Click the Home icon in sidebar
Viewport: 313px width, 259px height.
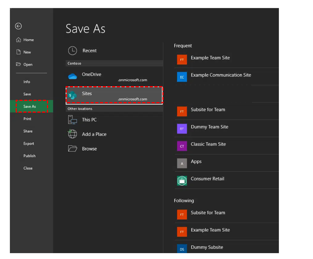18,40
